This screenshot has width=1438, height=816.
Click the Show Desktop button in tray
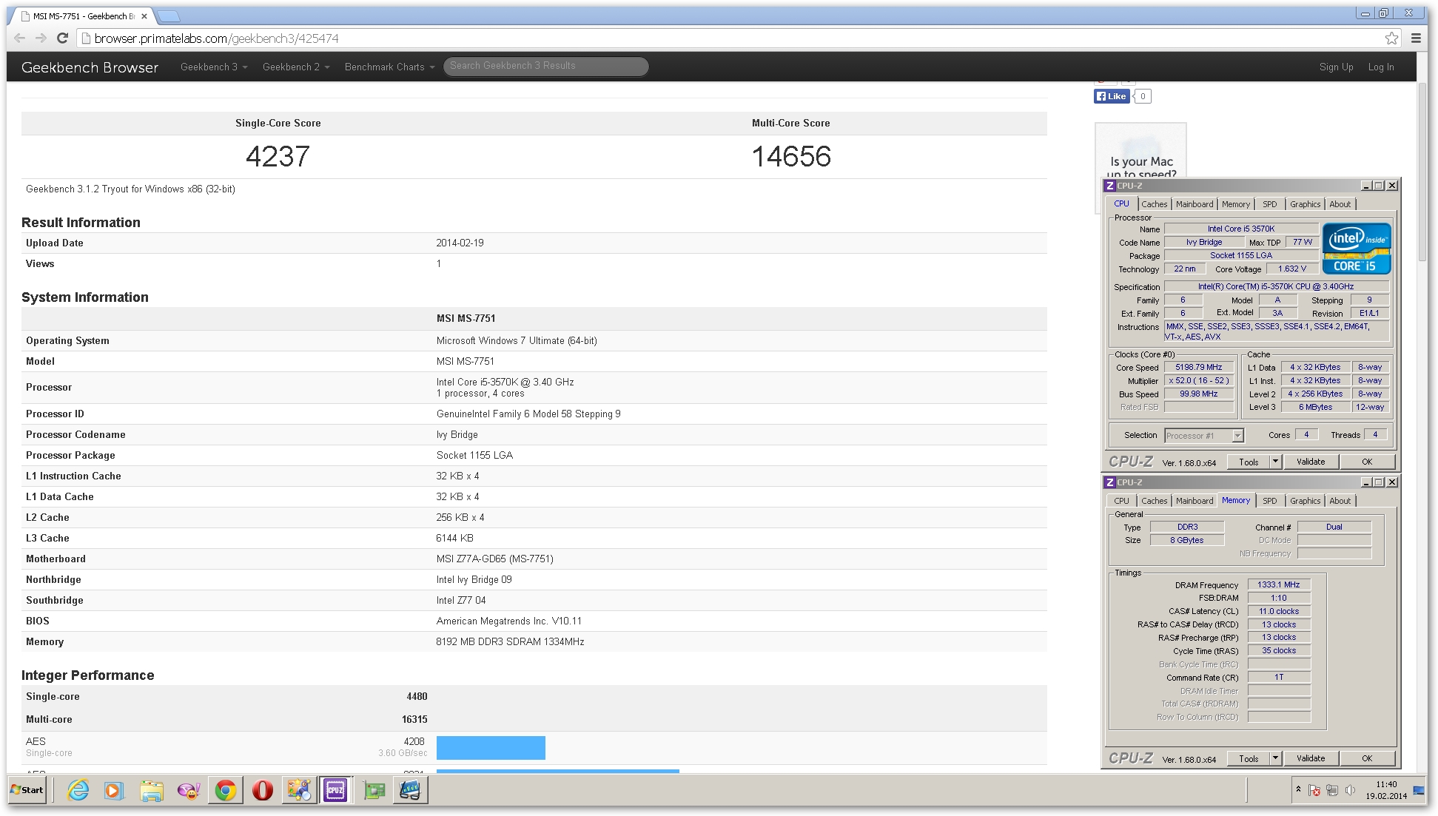pyautogui.click(x=1419, y=790)
